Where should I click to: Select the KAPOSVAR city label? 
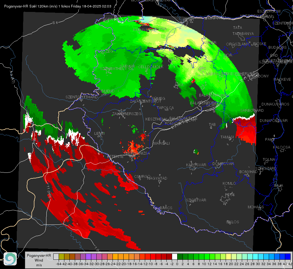click(x=196, y=165)
